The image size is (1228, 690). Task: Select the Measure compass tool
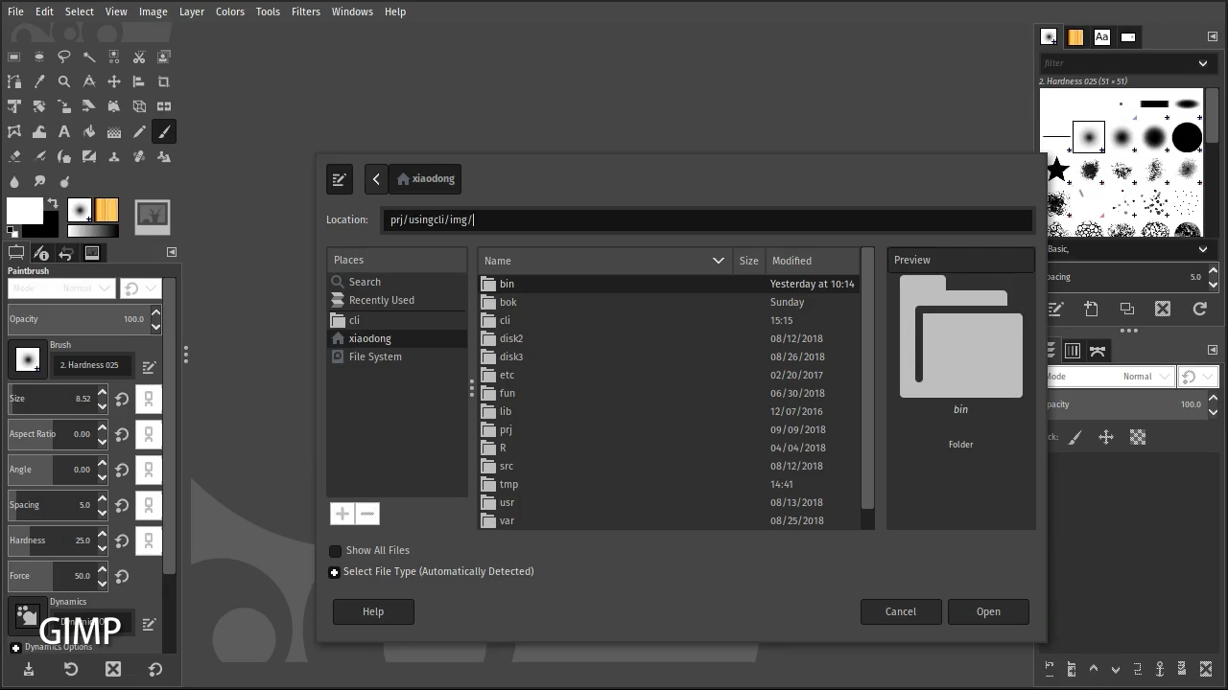point(89,81)
